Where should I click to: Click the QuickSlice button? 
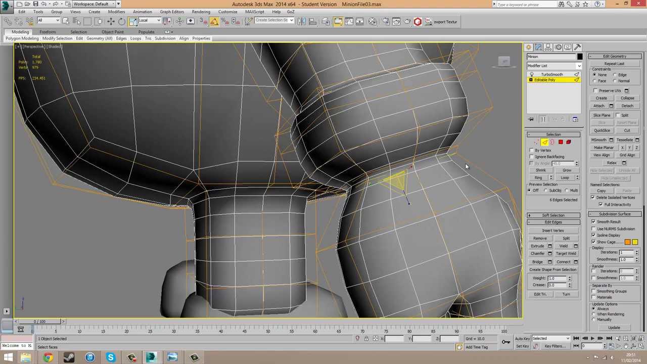[602, 130]
